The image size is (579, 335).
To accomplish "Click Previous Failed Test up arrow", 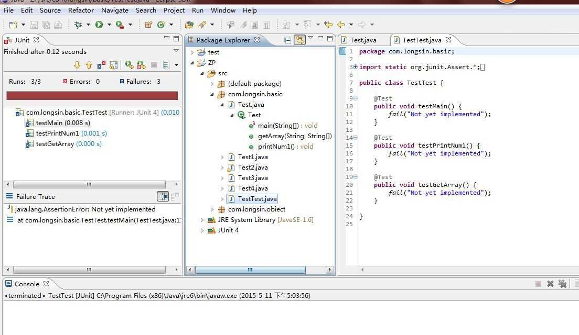I will point(89,65).
